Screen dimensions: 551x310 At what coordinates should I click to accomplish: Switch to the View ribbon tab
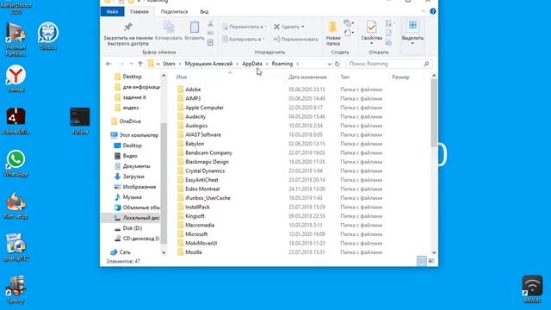pos(204,11)
